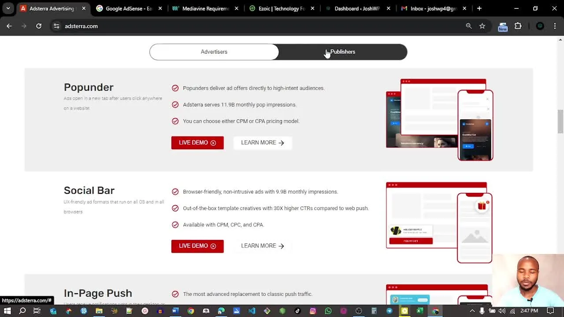Click the microphone tray icon
The height and width of the screenshot is (317, 564).
[x=482, y=311]
